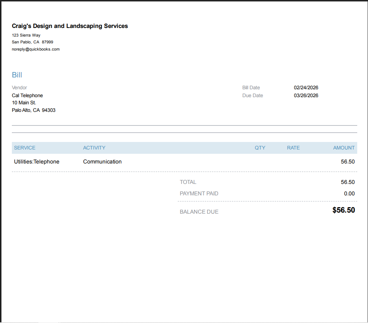The height and width of the screenshot is (323, 368).
Task: Click the SERVICE column header
Action: 25,148
